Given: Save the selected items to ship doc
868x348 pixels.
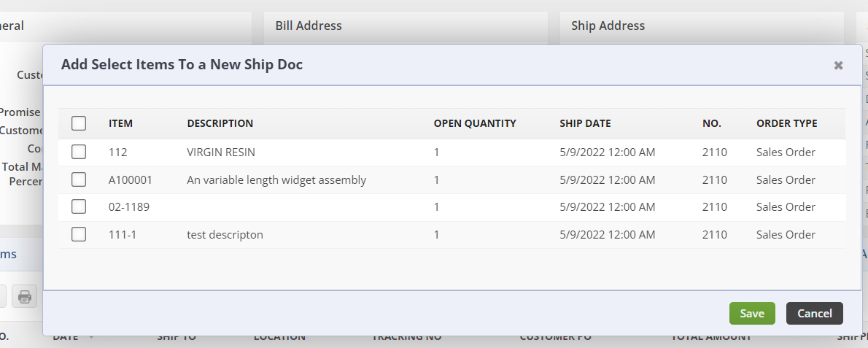Looking at the screenshot, I should click(752, 313).
